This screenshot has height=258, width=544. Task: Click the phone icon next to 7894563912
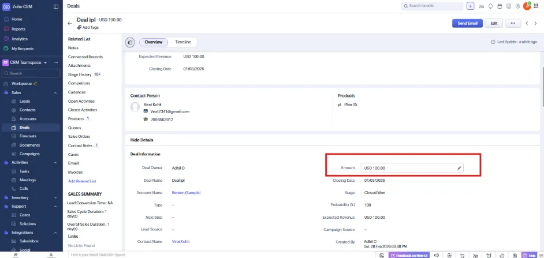coord(146,119)
